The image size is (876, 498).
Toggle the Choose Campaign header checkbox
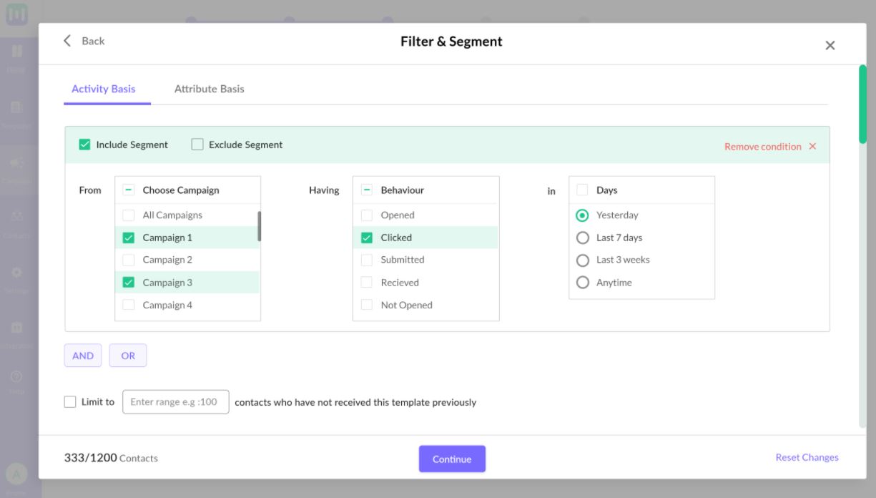tap(129, 190)
